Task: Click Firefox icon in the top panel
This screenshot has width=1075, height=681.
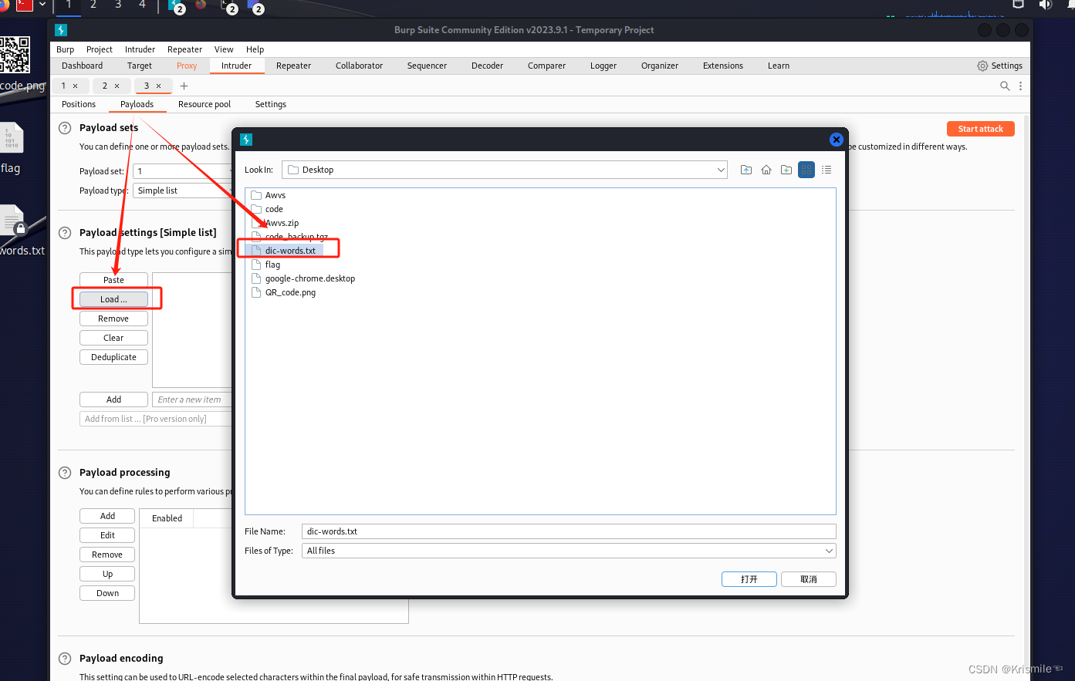Action: [x=201, y=5]
